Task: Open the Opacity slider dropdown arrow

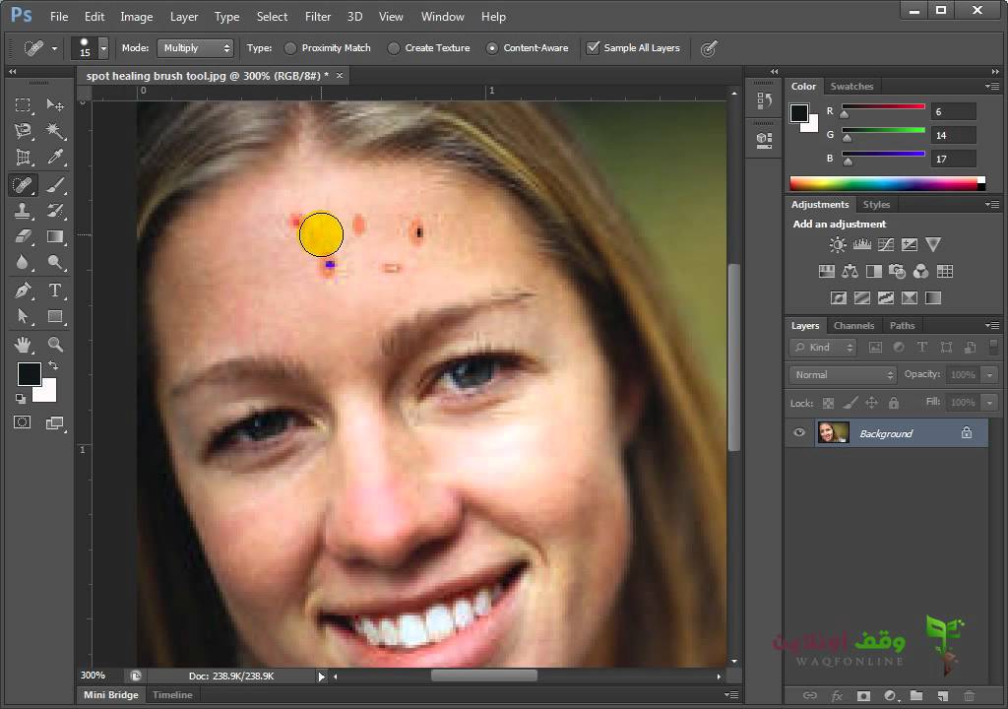Action: tap(990, 374)
